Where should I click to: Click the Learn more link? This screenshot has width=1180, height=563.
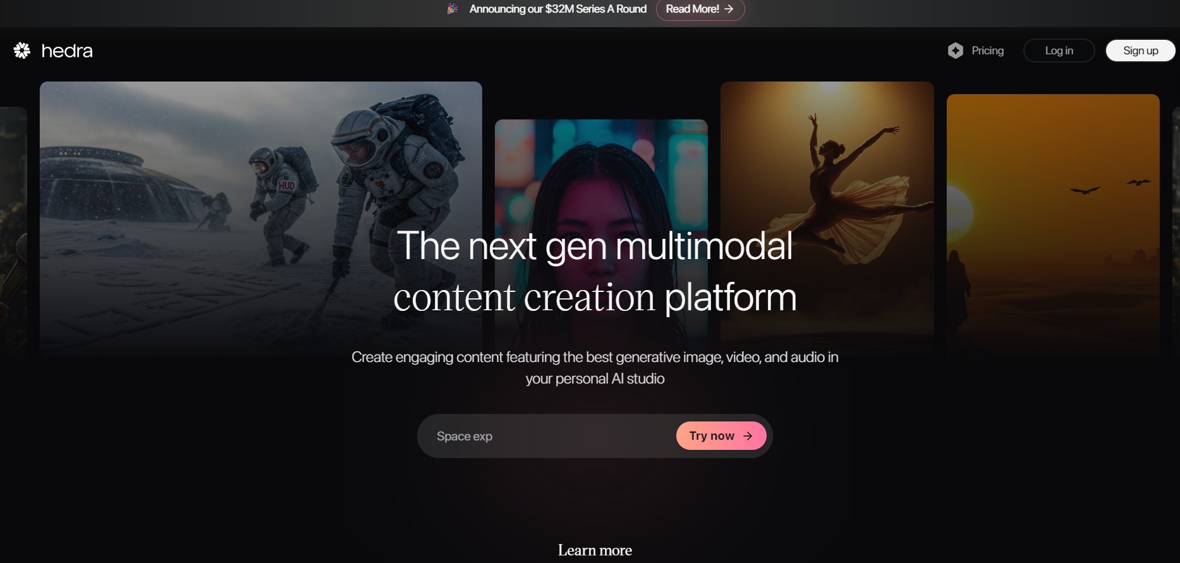pos(595,550)
